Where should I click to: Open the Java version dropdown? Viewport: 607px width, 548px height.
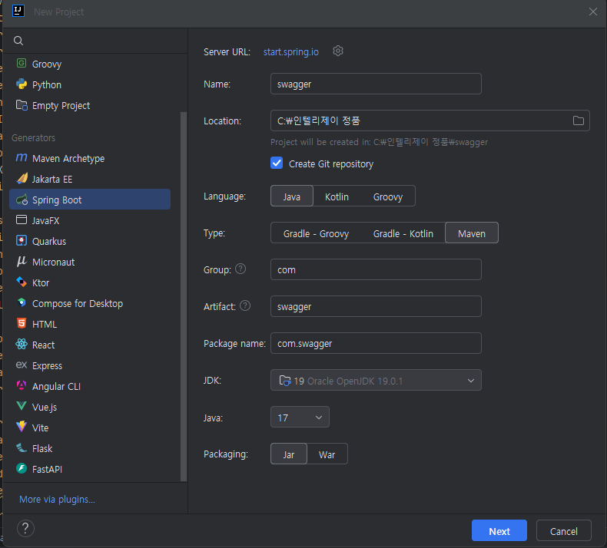300,418
